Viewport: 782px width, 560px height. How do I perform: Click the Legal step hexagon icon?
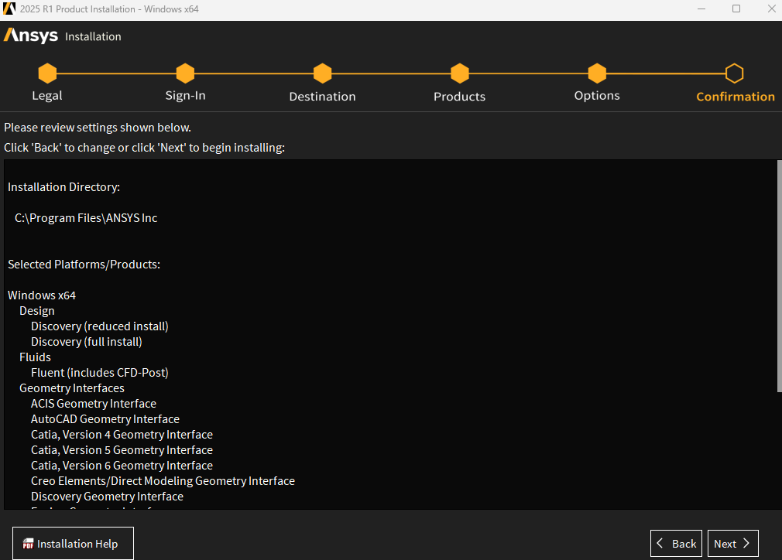[x=47, y=73]
